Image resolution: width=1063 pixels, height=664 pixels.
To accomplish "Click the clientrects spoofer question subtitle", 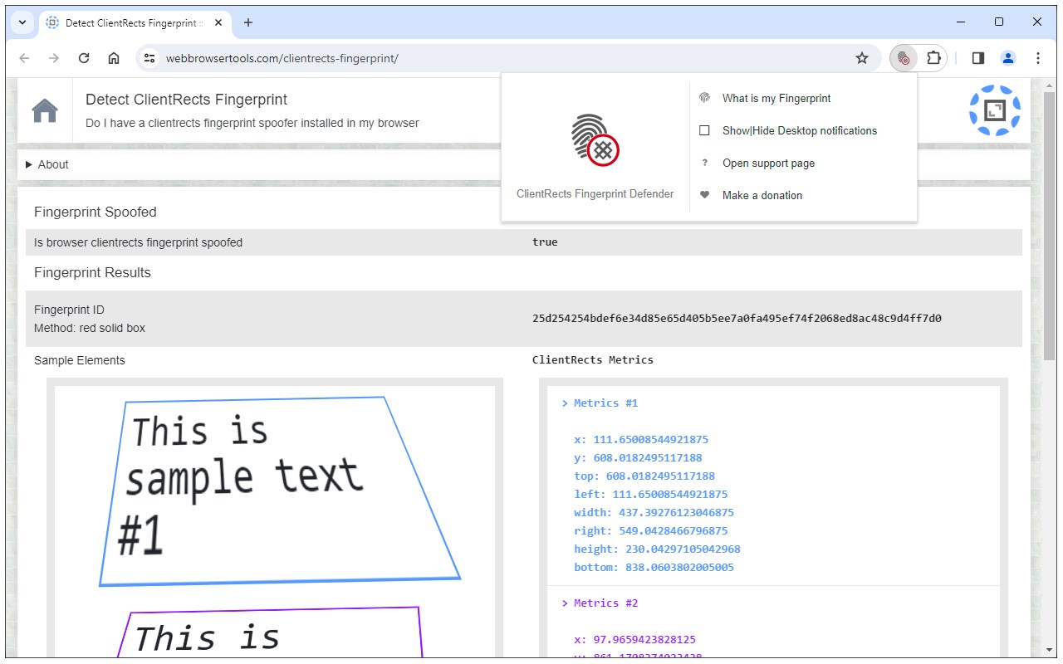I will 252,123.
